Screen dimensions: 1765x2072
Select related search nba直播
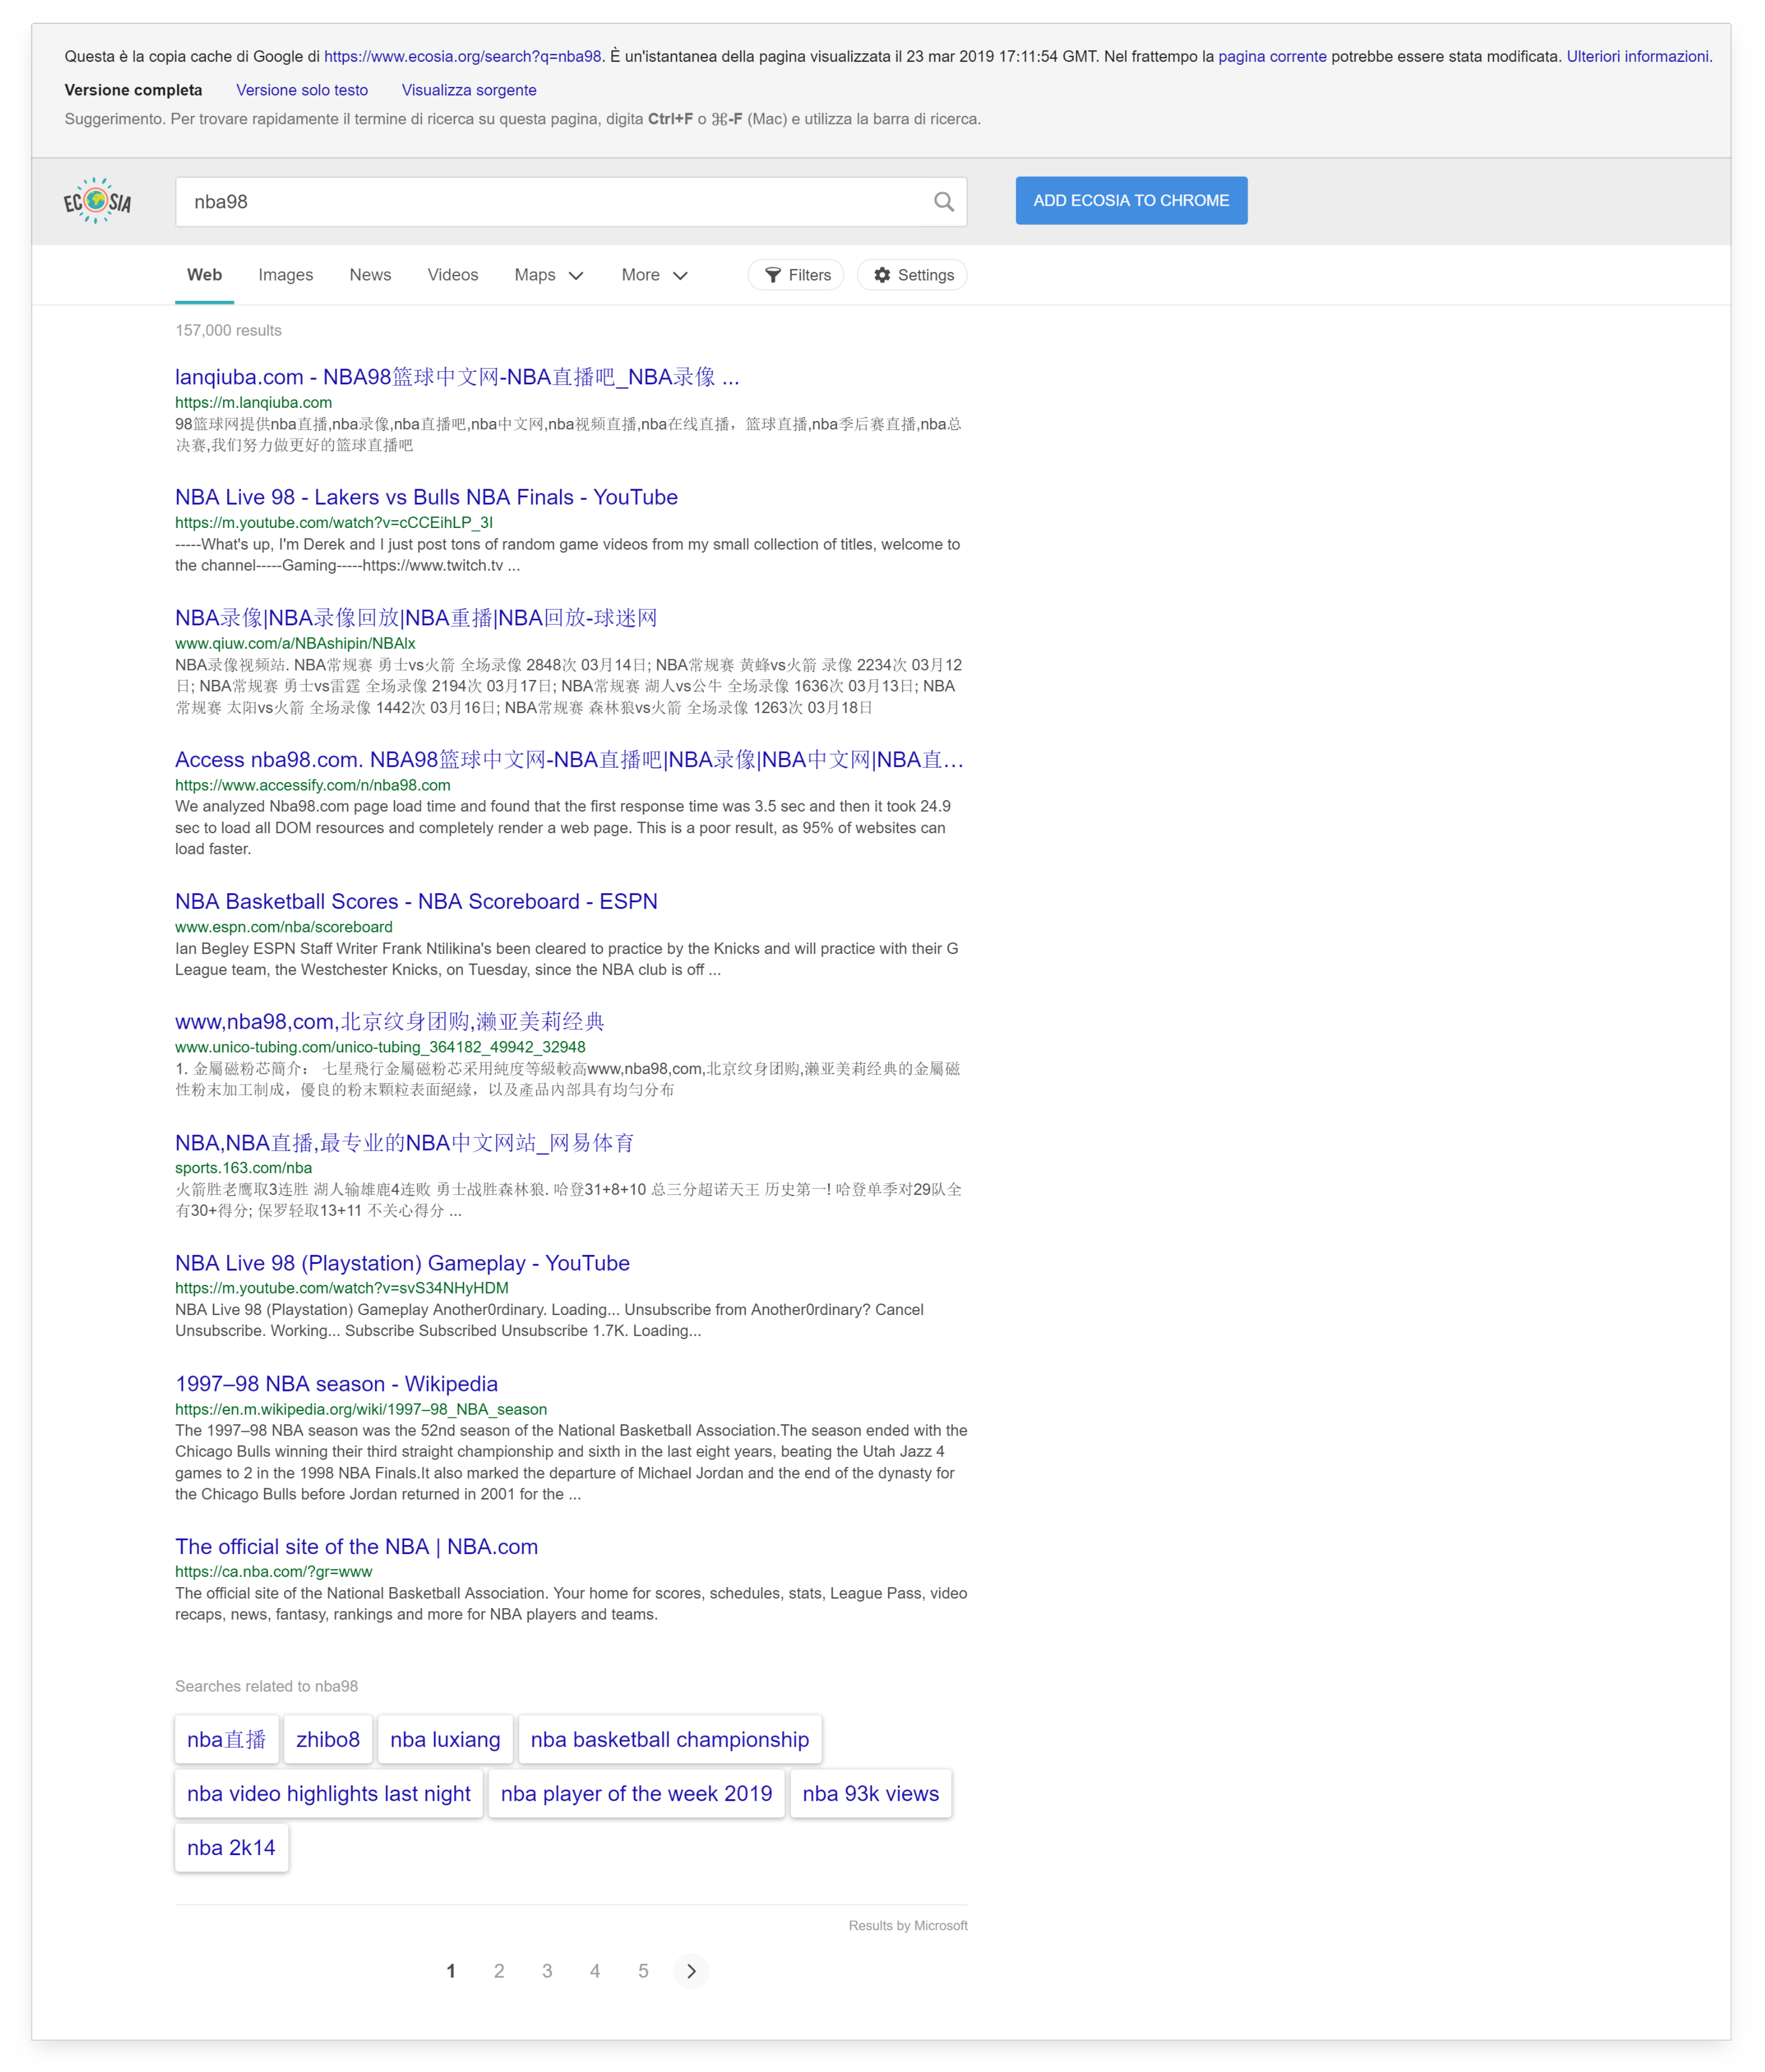226,1739
